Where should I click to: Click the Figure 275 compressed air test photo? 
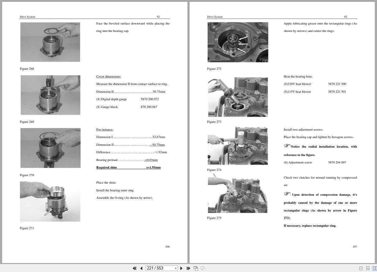237,193
